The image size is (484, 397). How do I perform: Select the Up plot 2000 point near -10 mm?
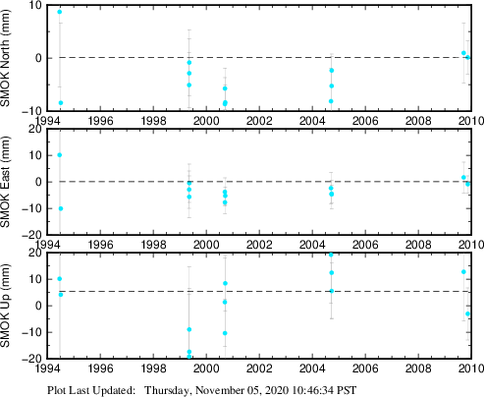225,333
